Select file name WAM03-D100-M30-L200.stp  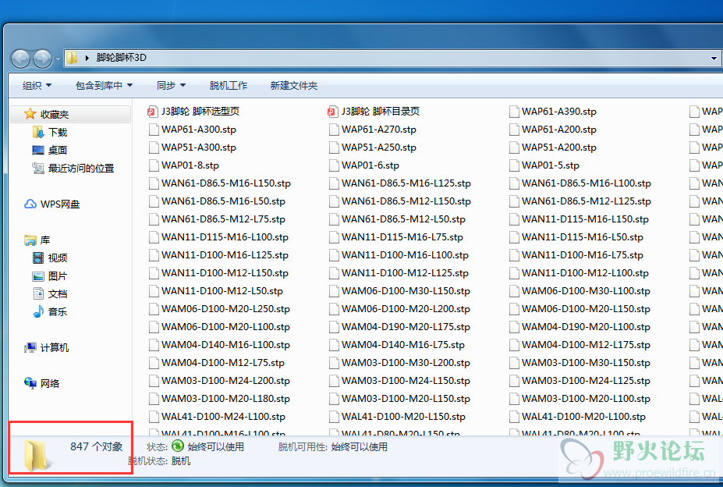[x=406, y=363]
